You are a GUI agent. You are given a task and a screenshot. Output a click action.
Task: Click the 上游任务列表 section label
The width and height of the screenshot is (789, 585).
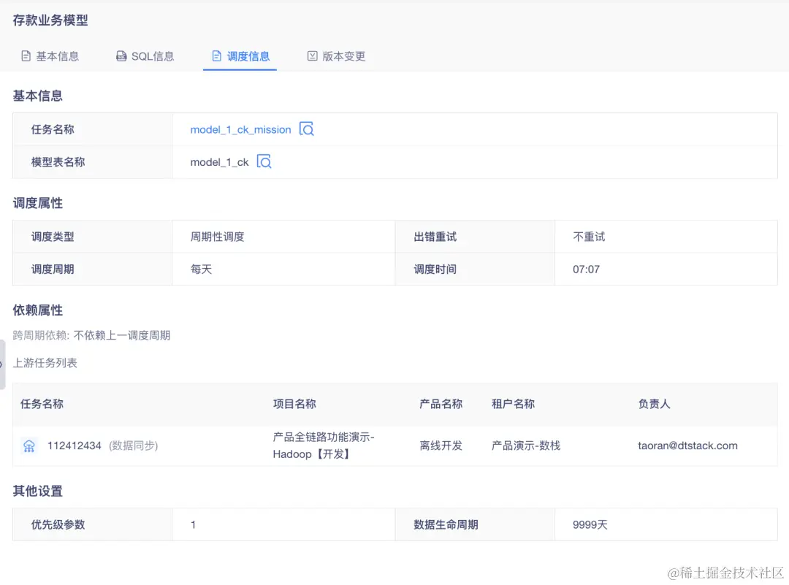45,363
